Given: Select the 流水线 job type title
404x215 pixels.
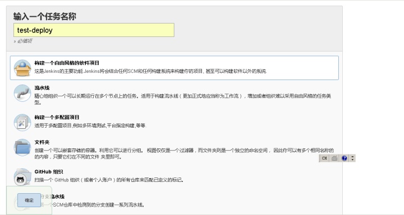Looking at the screenshot, I should [x=42, y=88].
